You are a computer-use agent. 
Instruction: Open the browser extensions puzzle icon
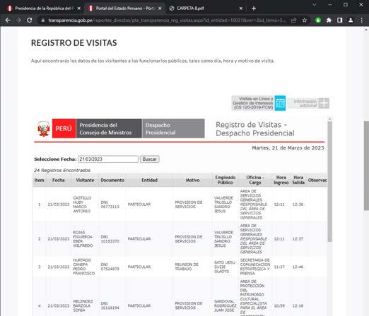pyautogui.click(x=329, y=20)
